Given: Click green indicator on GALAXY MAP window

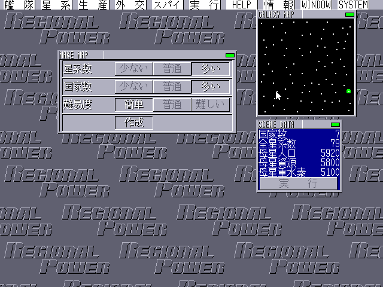Looking at the screenshot, I should coord(349,14).
